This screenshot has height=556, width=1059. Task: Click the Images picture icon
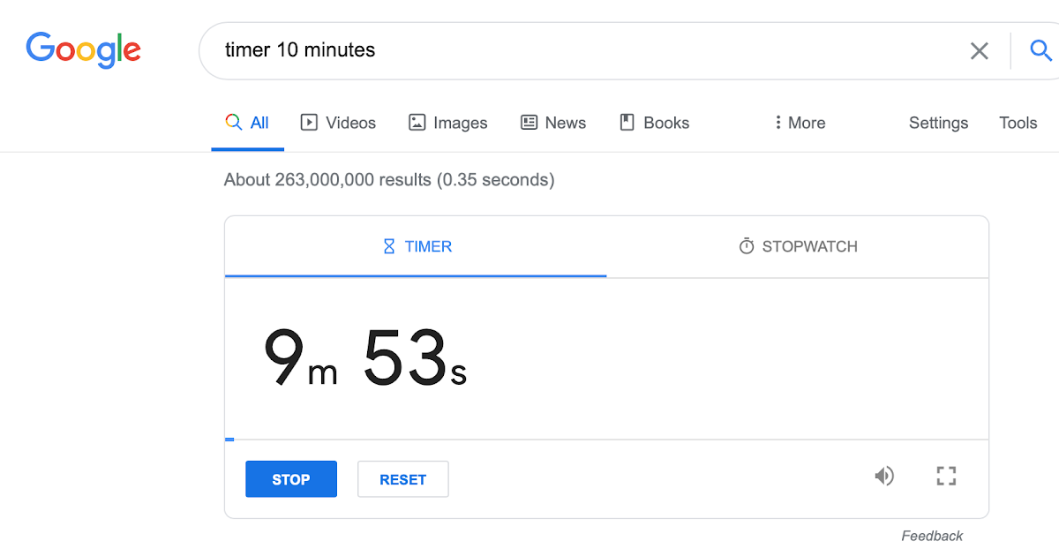(x=416, y=122)
